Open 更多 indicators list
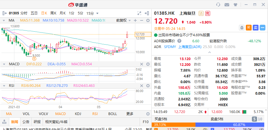The width and height of the screenshot is (268, 130). click(130, 114)
